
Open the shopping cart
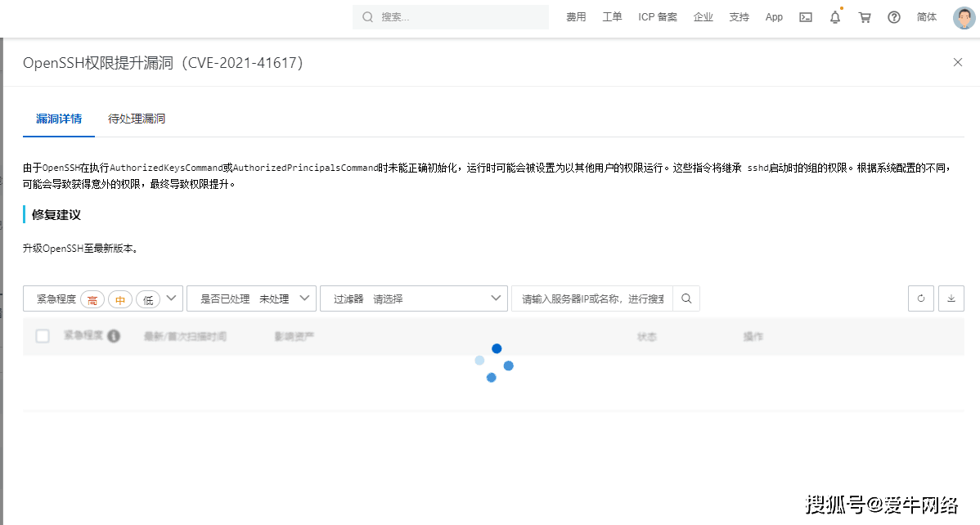tap(865, 17)
